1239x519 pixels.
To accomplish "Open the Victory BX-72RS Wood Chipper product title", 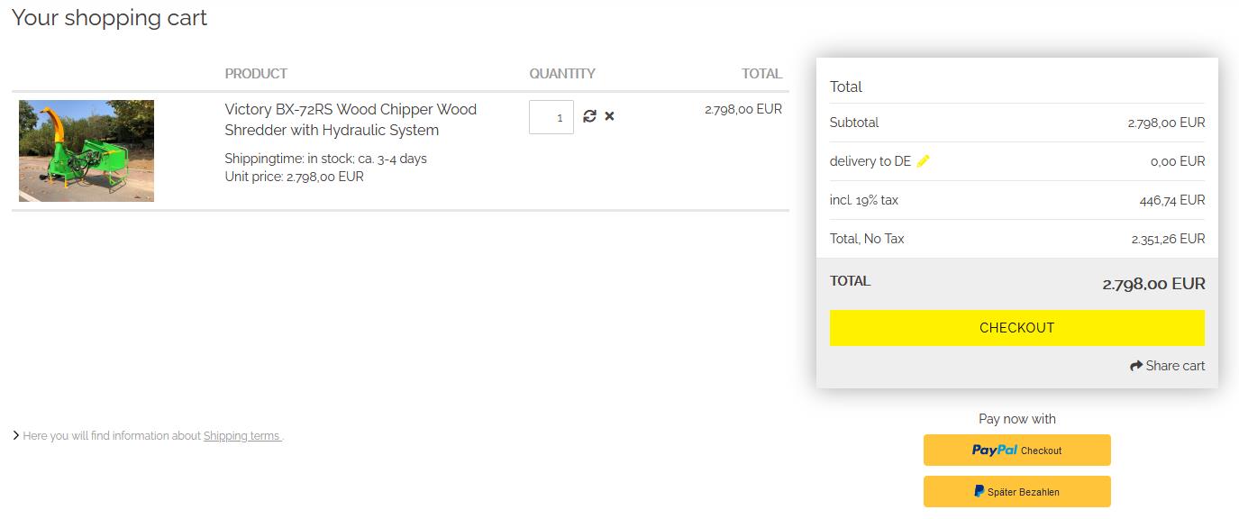I will click(351, 120).
